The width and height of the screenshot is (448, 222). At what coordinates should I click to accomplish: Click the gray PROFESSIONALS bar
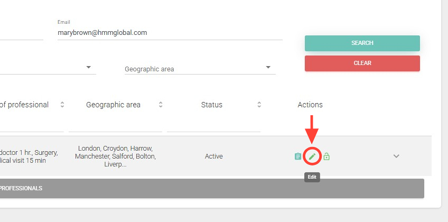coord(211,188)
